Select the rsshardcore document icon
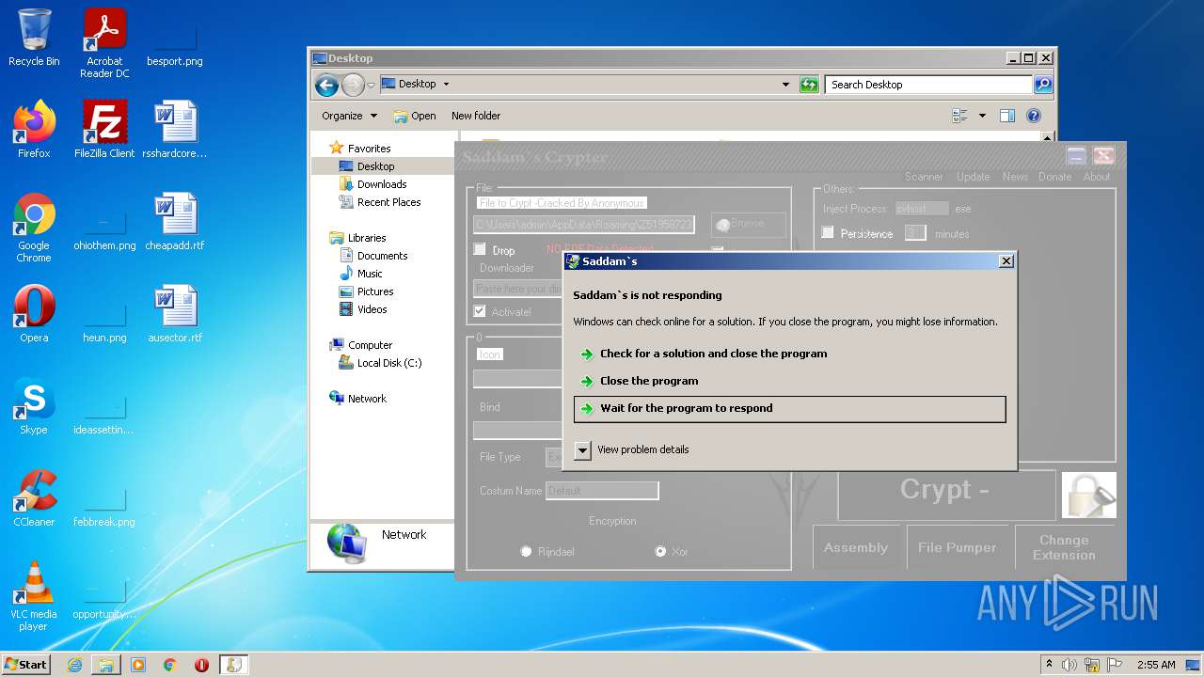Viewport: 1204px width, 677px height. 175,130
